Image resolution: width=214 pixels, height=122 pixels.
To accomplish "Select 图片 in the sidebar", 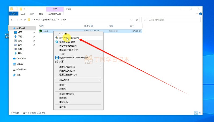I will [x=20, y=45].
